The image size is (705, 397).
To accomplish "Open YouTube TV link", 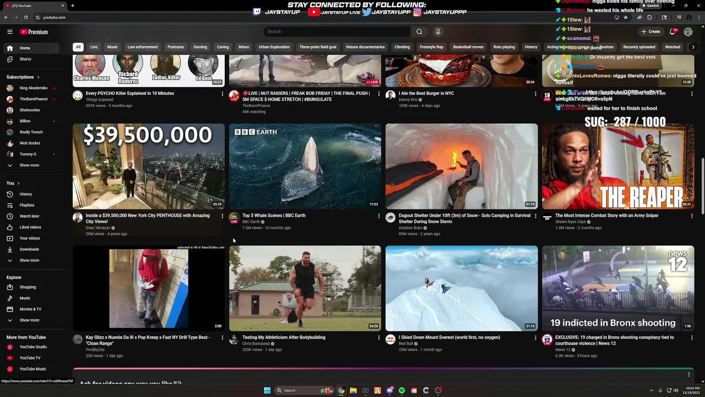I will click(x=32, y=358).
